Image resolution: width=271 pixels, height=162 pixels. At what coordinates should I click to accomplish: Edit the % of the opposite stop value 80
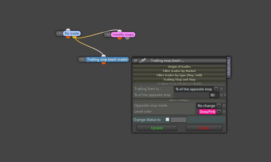pyautogui.click(x=214, y=95)
